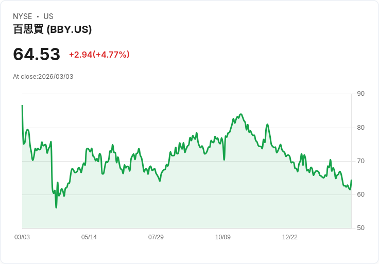379x264 pixels.
Task: Click the chart line's final endpoint at right
Action: [x=351, y=180]
